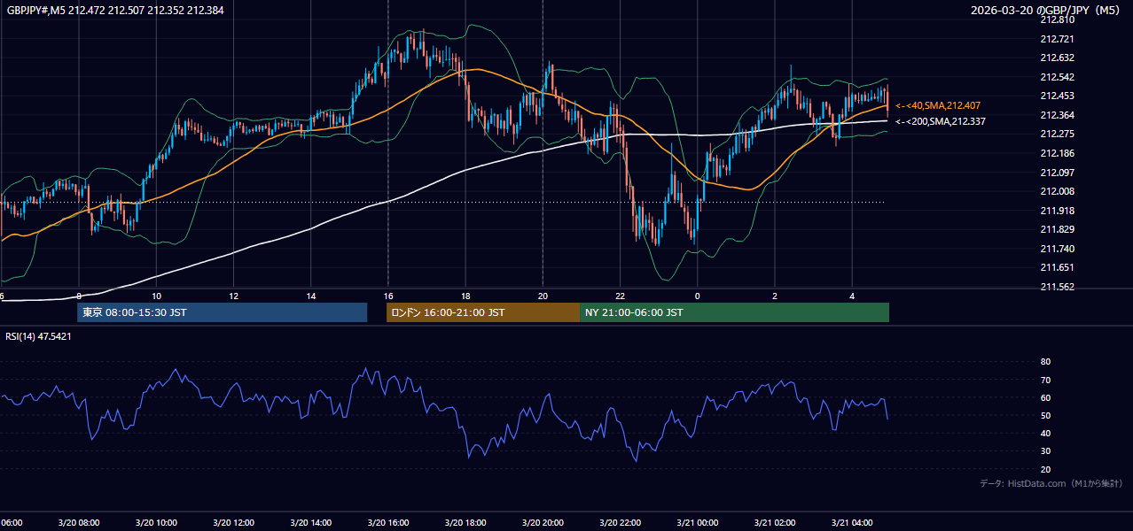The height and width of the screenshot is (531, 1133).
Task: Click the 3/21 02:00 date axis label
Action: coord(775,522)
